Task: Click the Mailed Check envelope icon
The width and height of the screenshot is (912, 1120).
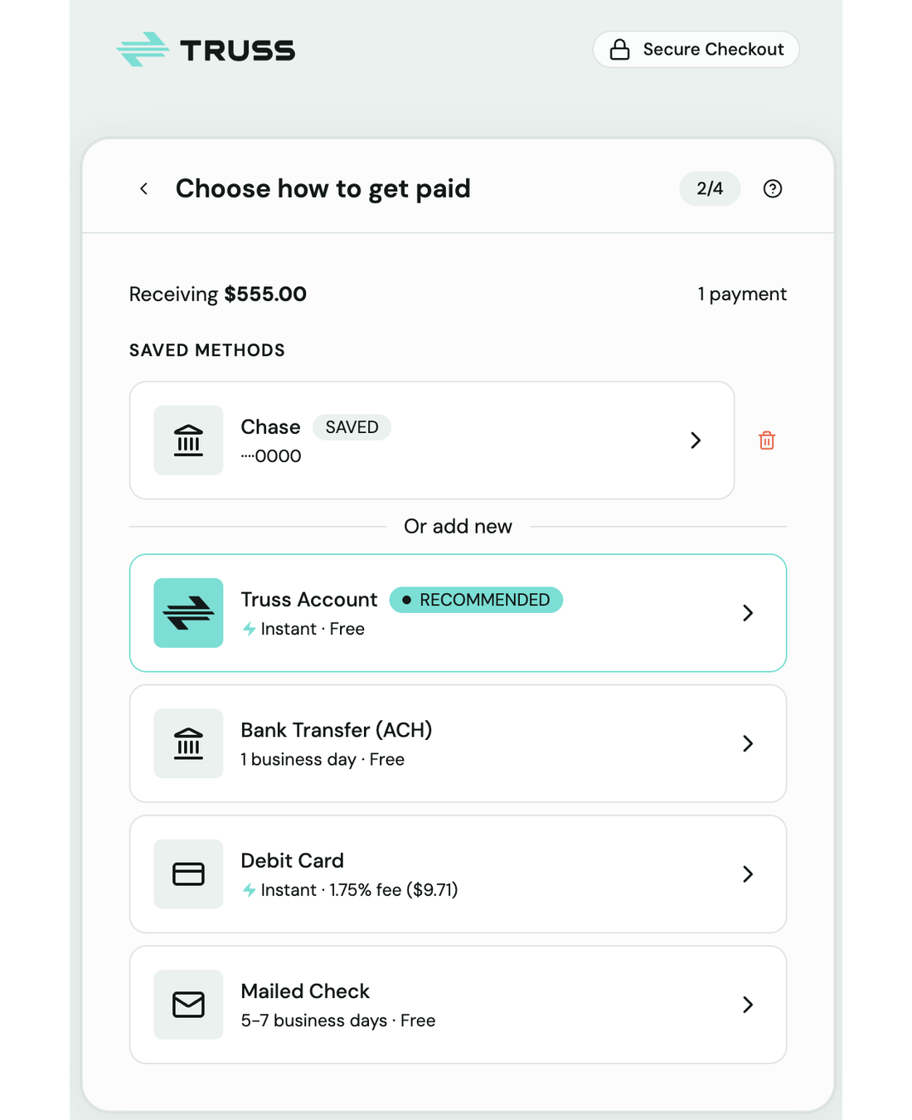Action: tap(188, 1005)
